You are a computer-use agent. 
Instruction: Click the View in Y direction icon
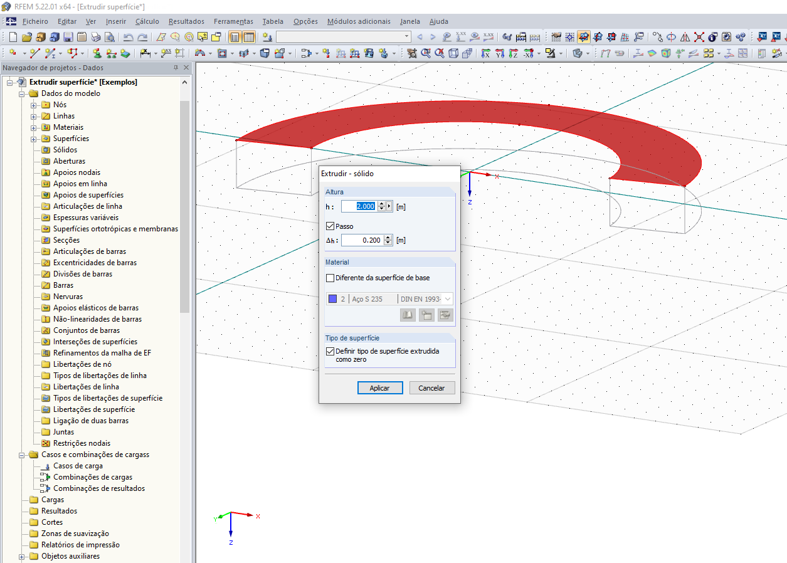coord(500,53)
